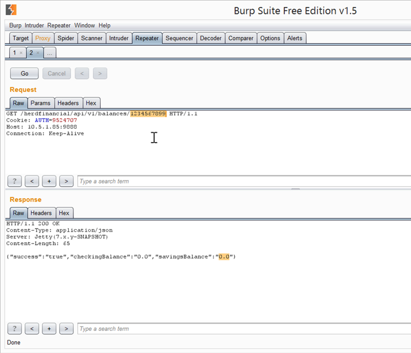
Task: Switch to the Scanner tab
Action: coord(91,38)
